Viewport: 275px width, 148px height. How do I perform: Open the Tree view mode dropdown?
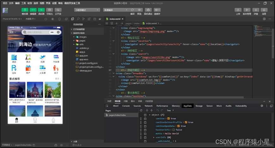pyautogui.click(x=170, y=110)
